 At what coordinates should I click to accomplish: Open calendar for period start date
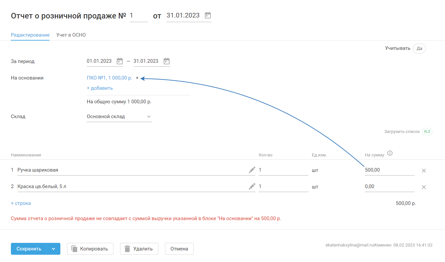tap(120, 61)
